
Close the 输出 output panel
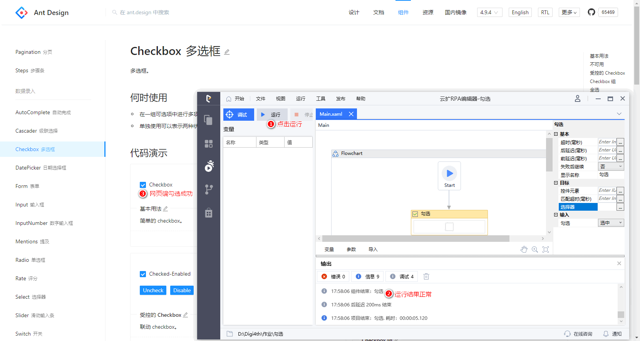coord(619,263)
